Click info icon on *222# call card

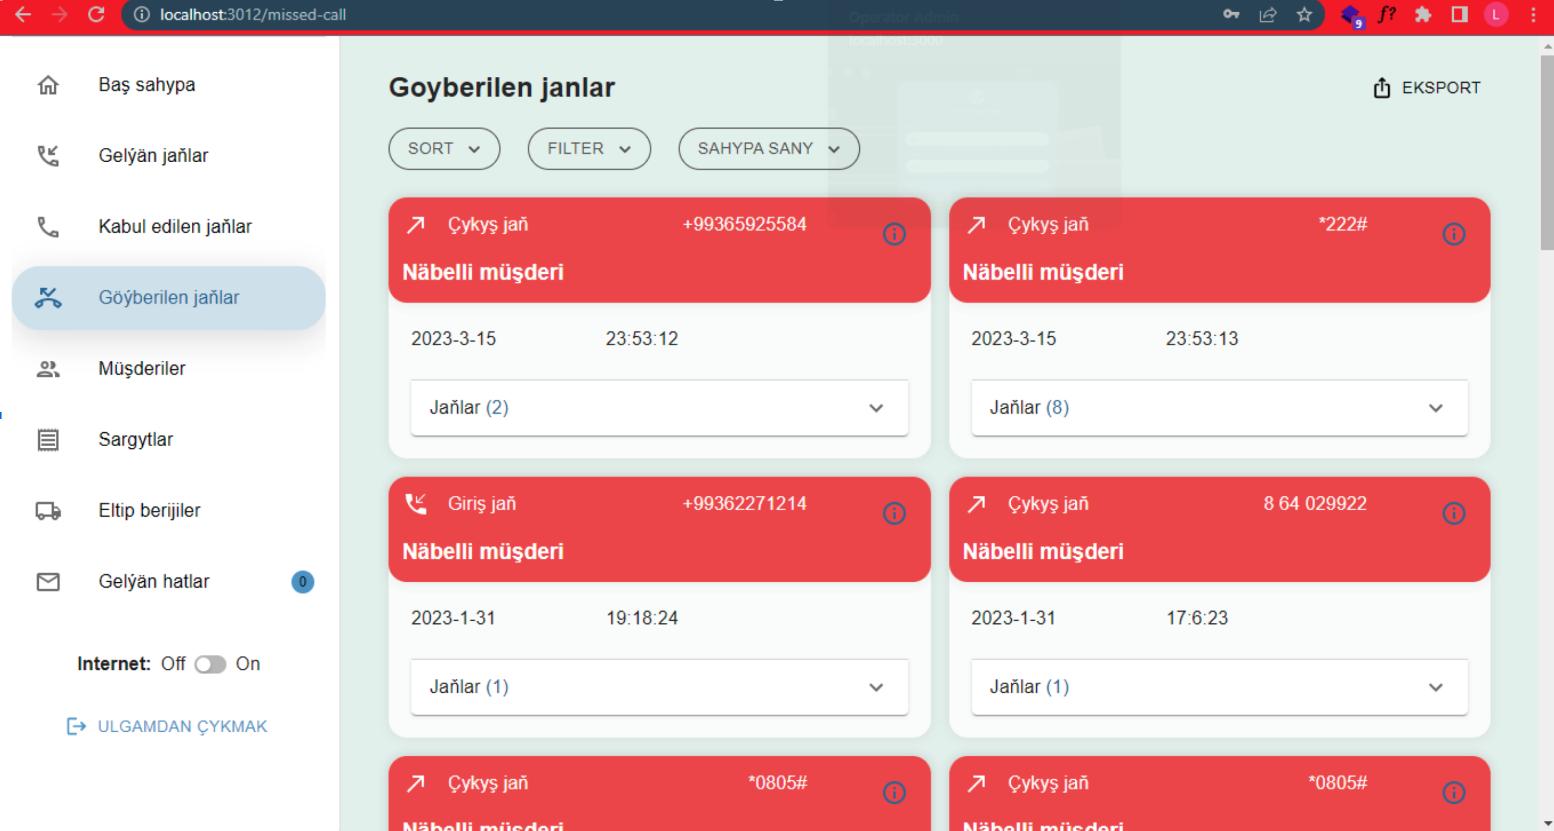[1454, 234]
